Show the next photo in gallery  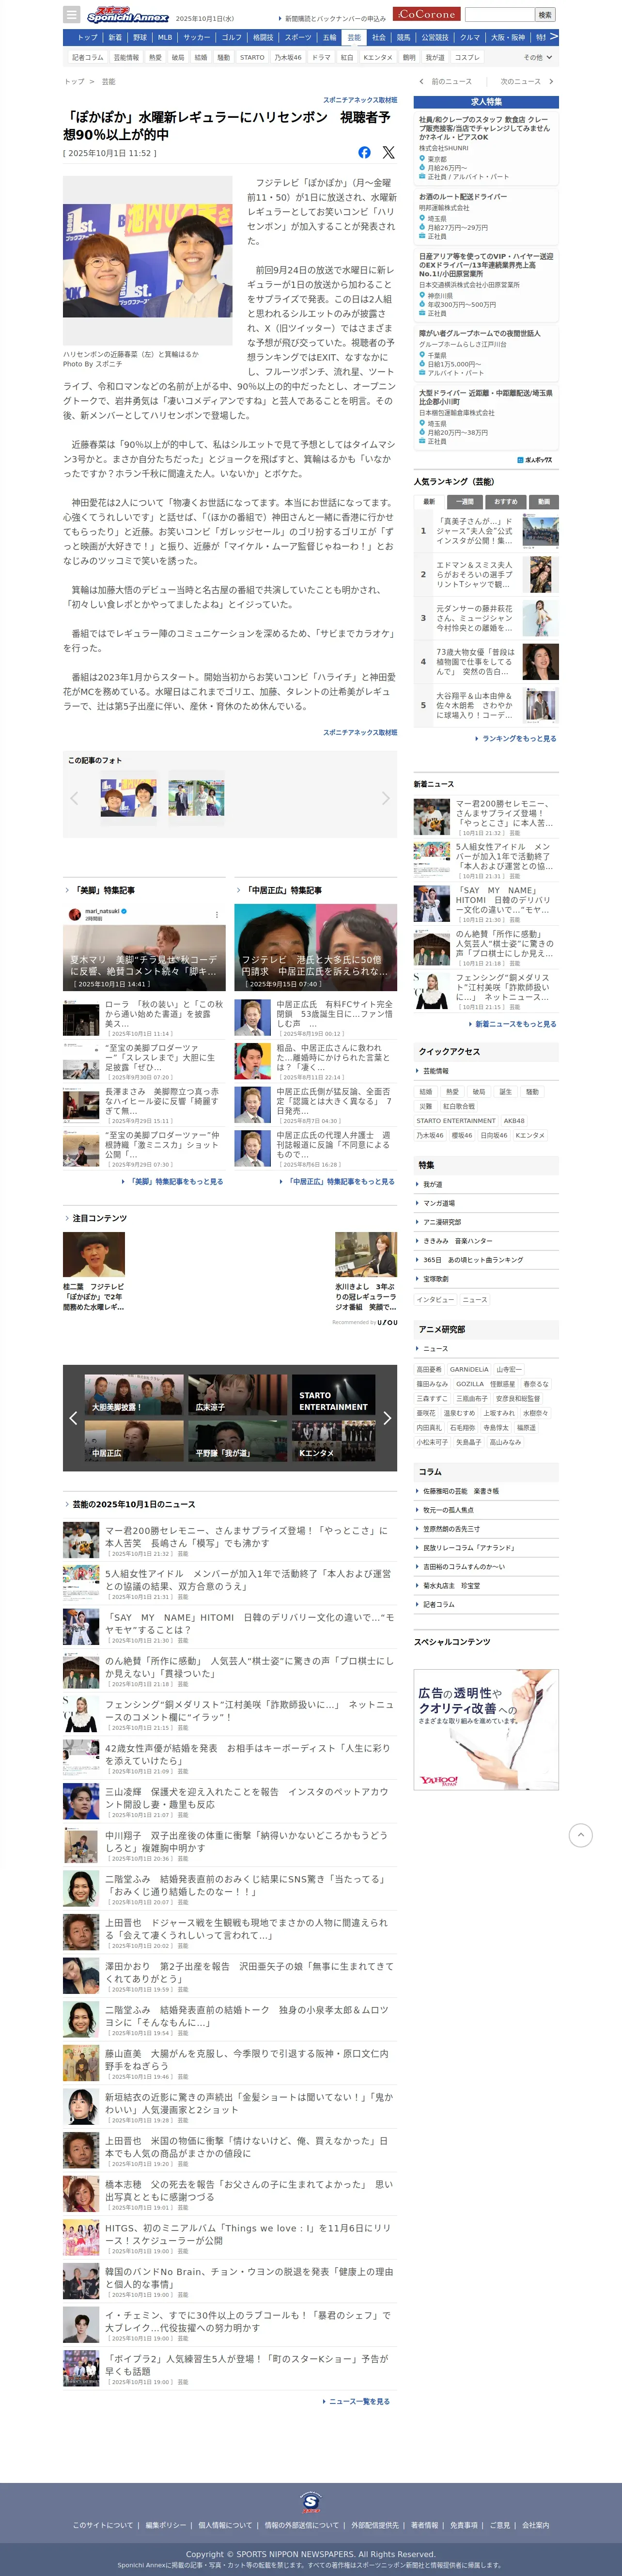point(386,798)
